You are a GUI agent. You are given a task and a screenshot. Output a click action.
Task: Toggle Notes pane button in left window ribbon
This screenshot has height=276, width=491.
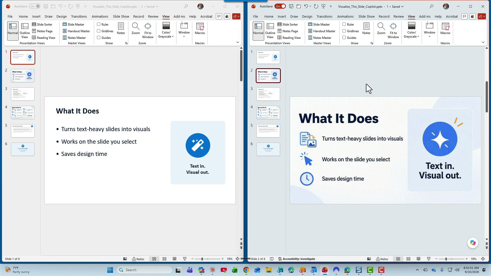pyautogui.click(x=121, y=29)
